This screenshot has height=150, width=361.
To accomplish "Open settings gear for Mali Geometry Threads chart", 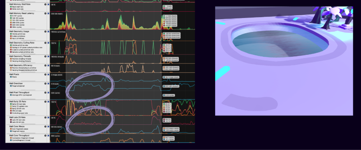I will pos(45,56).
